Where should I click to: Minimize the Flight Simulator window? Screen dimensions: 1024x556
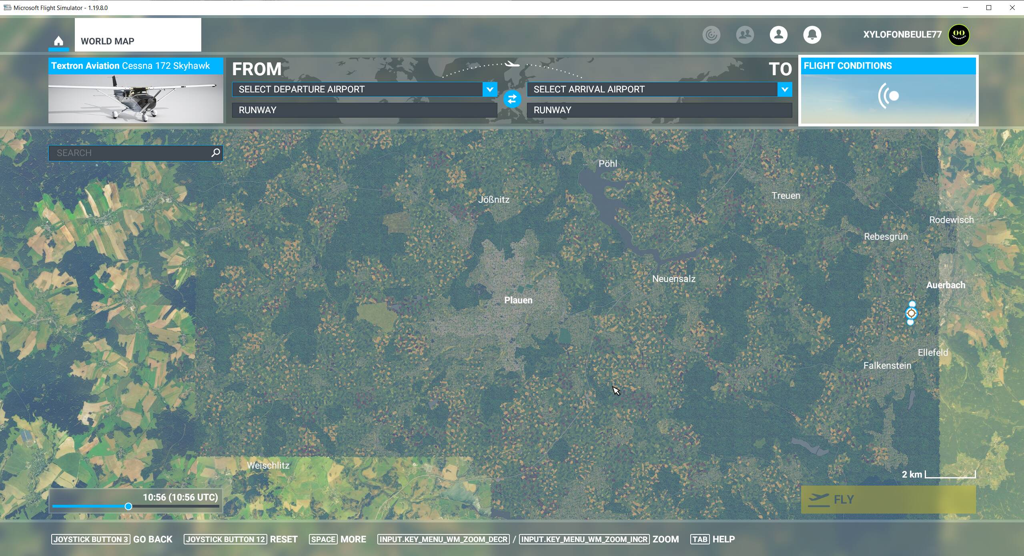[966, 8]
